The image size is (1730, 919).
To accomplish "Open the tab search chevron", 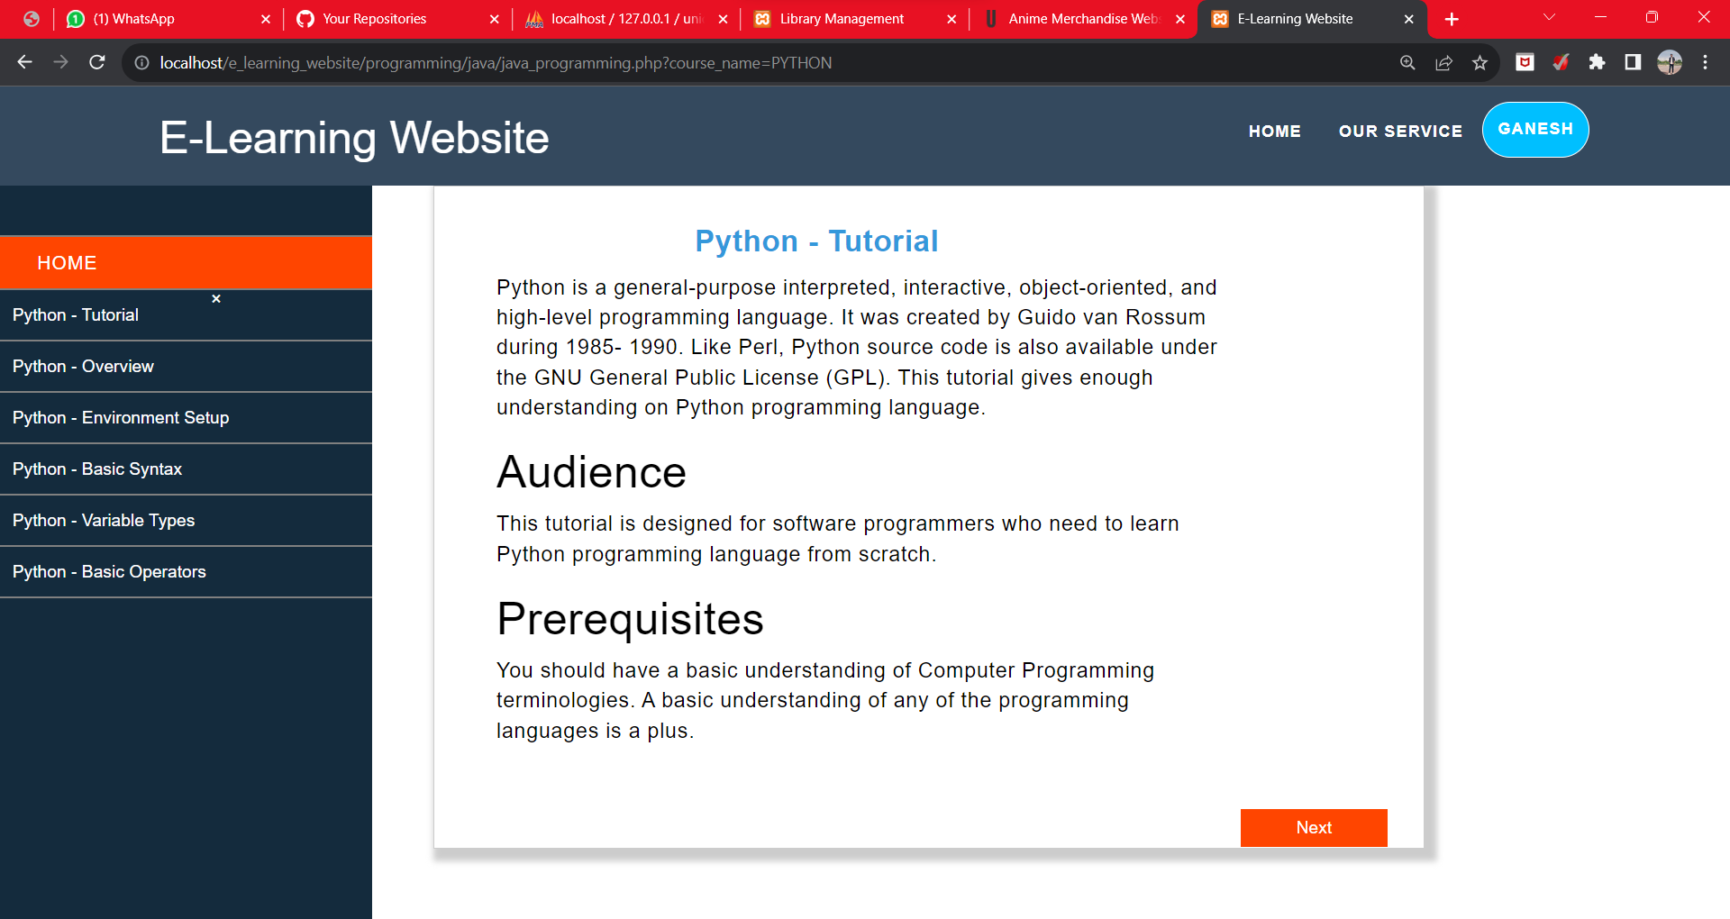I will 1548,16.
